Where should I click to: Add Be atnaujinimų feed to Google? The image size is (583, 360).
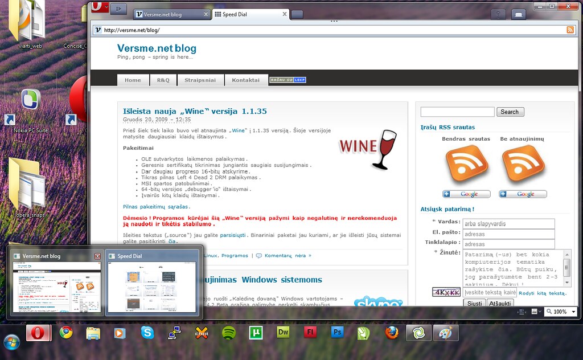tap(523, 194)
